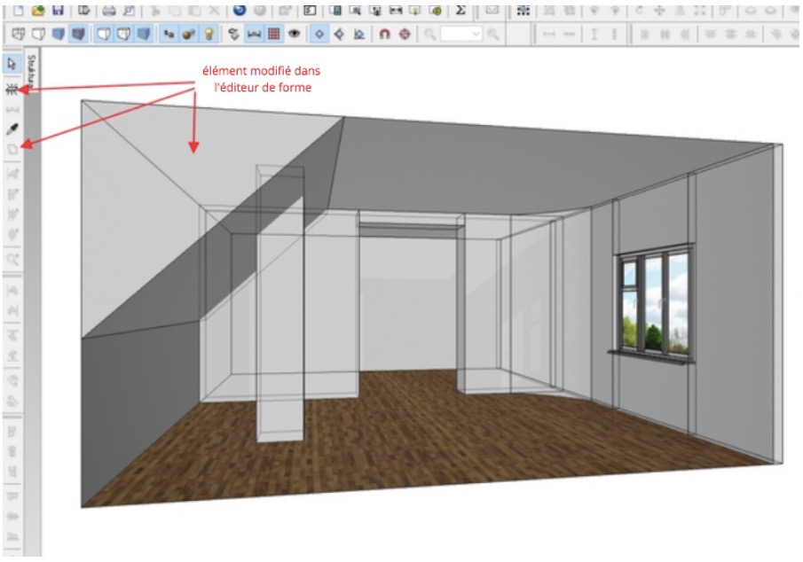Toggle the red grid display button
This screenshot has width=803, height=562.
click(274, 34)
